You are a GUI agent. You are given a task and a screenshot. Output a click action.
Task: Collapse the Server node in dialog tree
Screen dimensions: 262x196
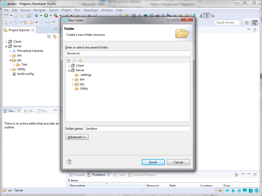pos(69,70)
